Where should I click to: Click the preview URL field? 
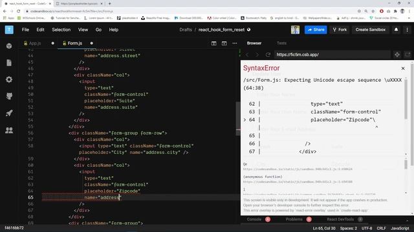point(332,55)
